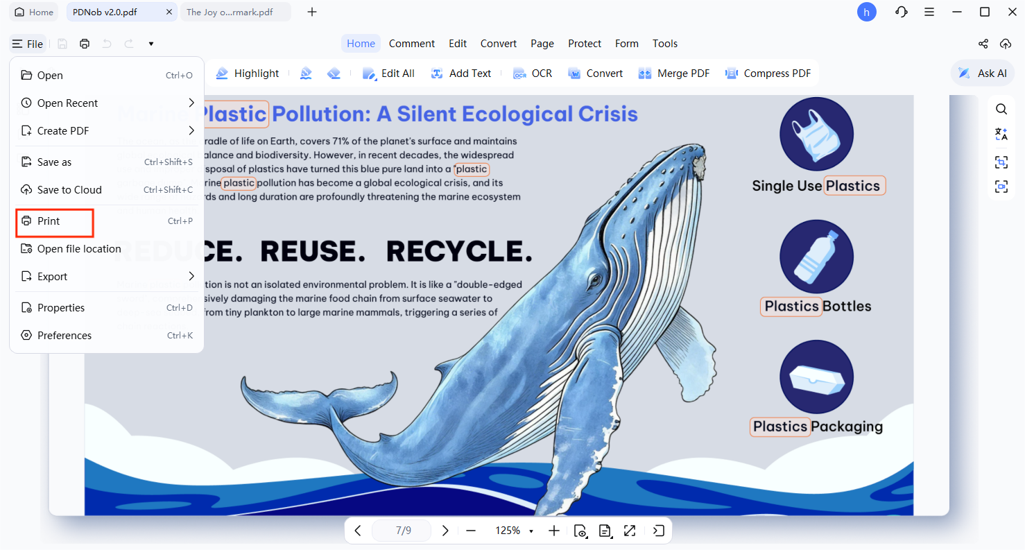Click the upload to cloud icon

1005,44
